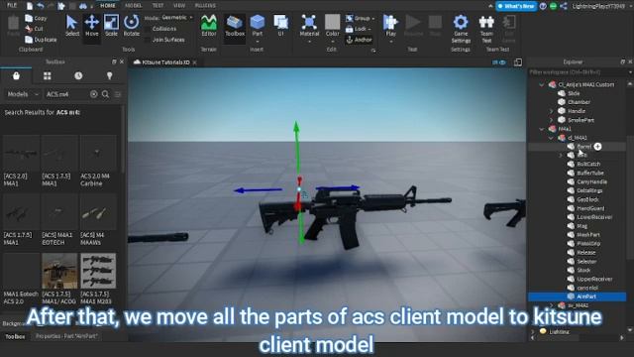634x357 pixels.
Task: Select LowerReceiver in Explorer
Action: (594, 217)
